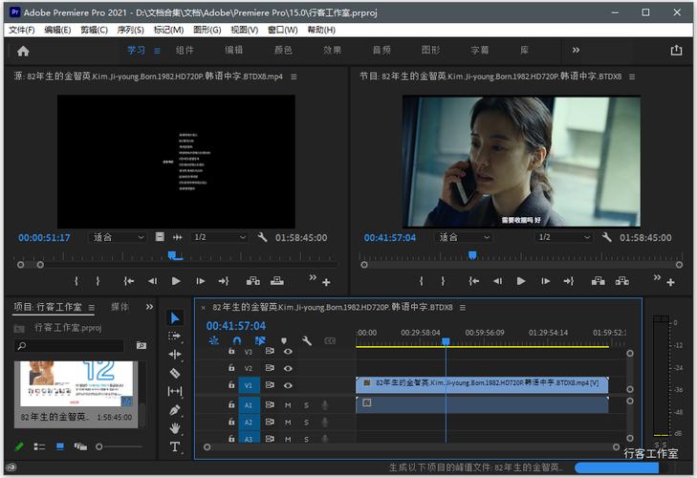Open the export share icon

(x=676, y=50)
